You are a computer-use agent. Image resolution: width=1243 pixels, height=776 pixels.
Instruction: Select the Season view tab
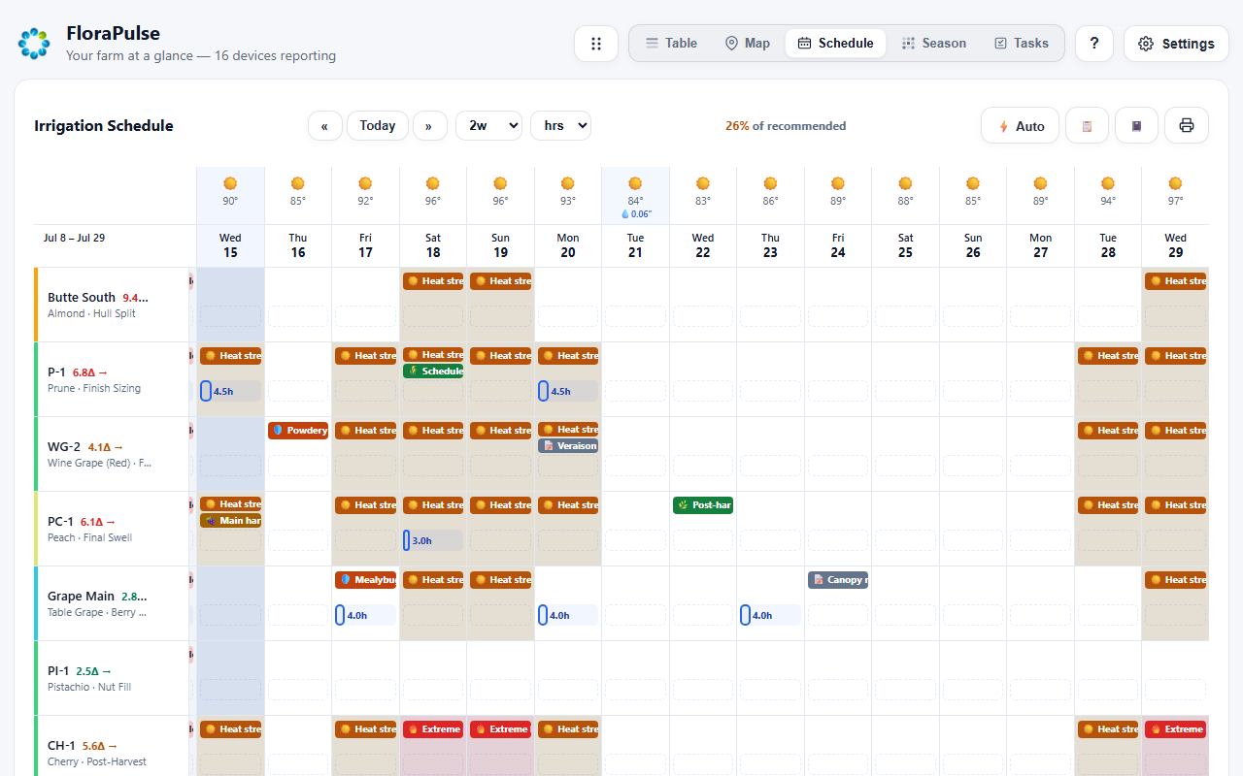(933, 44)
